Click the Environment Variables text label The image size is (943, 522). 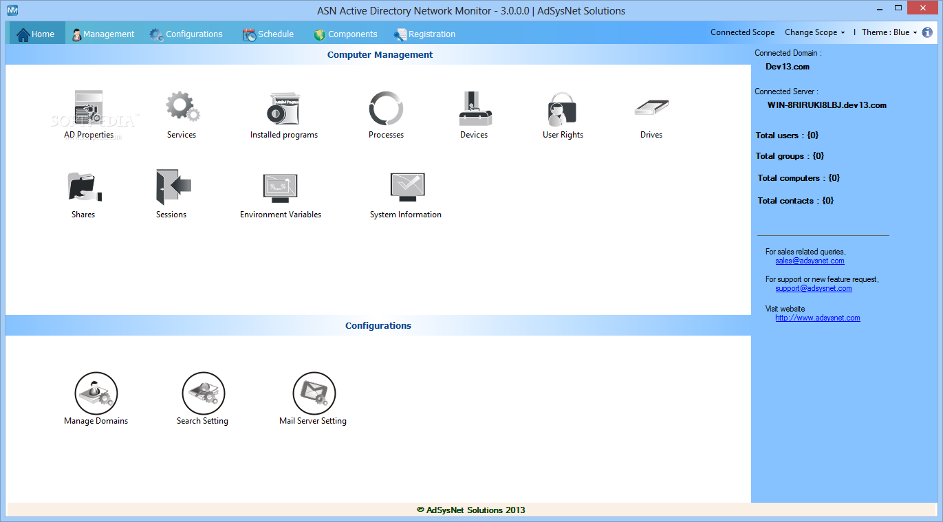[x=281, y=215]
